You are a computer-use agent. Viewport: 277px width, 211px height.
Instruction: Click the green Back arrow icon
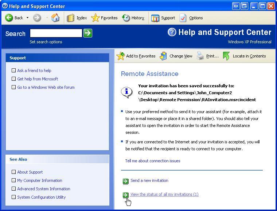9,18
